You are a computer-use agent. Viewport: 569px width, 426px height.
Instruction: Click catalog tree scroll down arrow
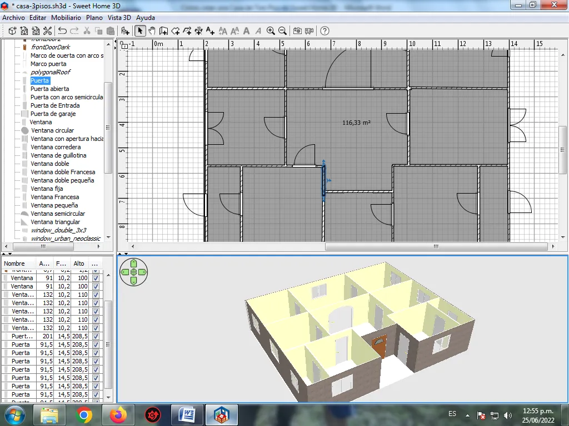tap(108, 237)
